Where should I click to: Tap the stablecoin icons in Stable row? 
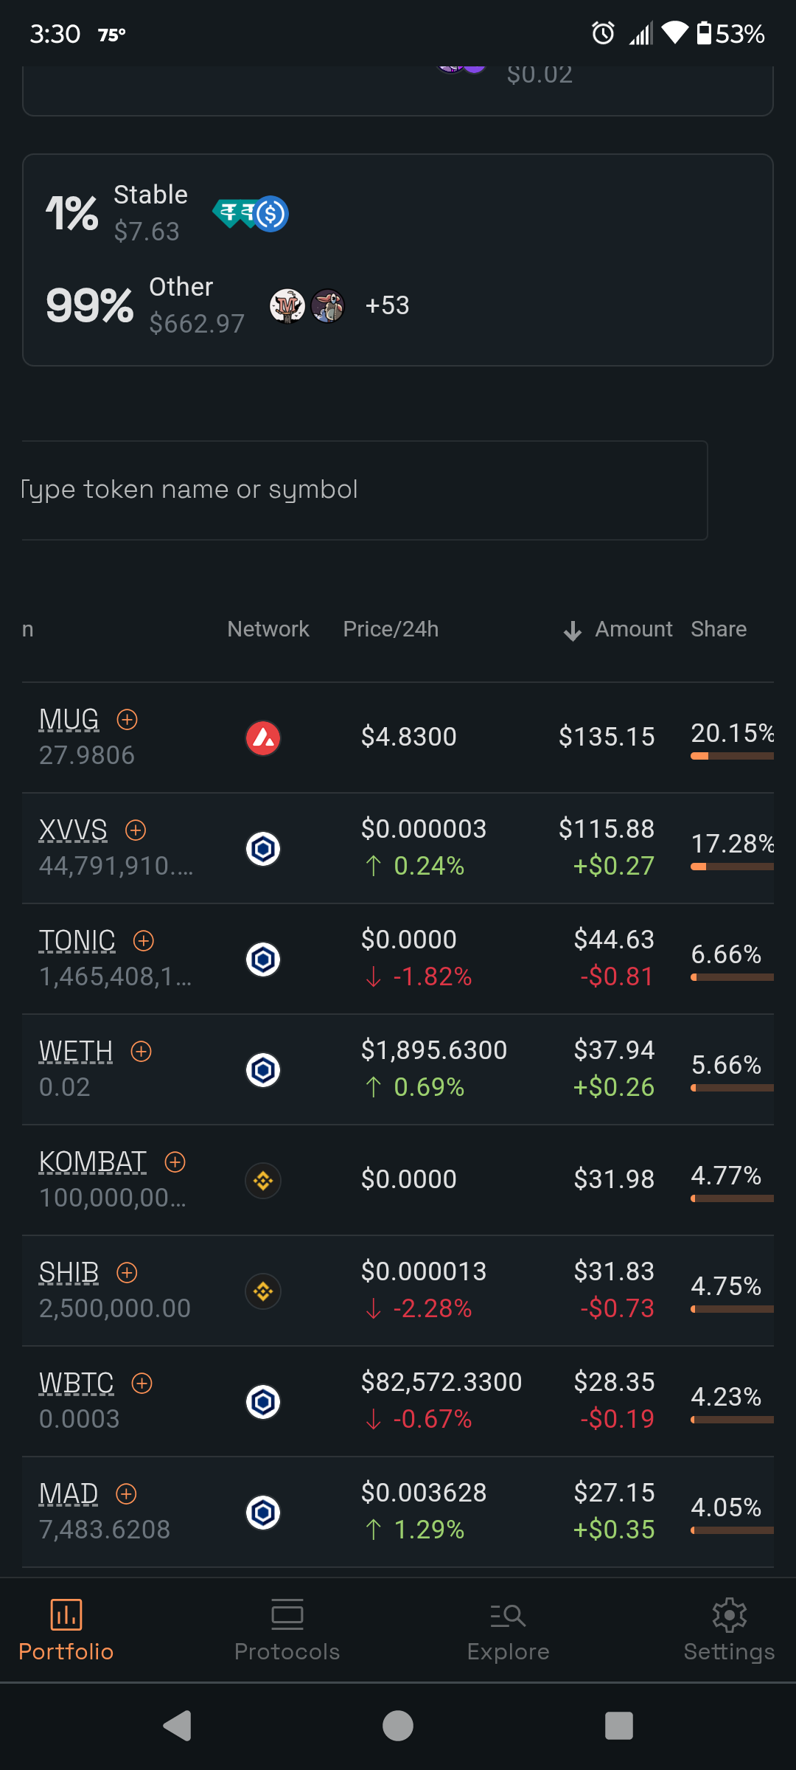[x=251, y=214]
